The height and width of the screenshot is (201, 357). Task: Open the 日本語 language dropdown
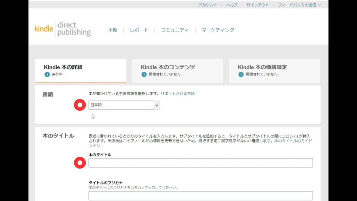[124, 105]
